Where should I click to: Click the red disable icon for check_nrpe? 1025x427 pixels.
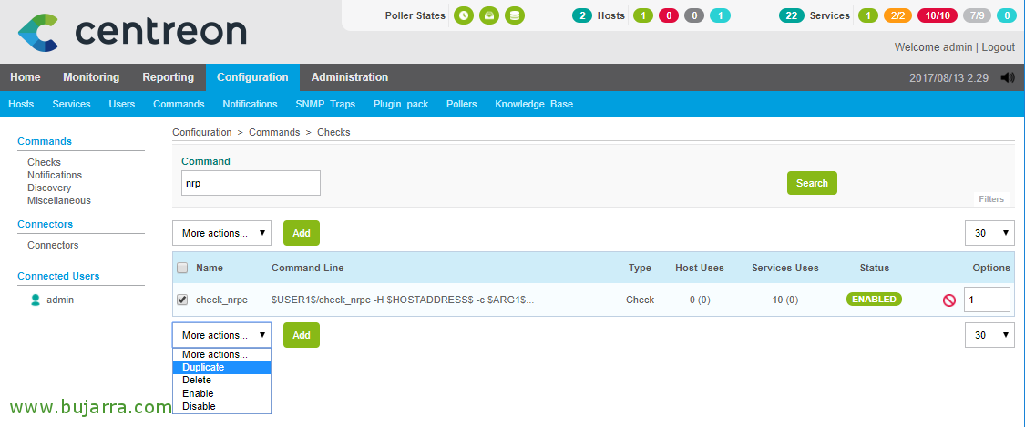coord(949,300)
